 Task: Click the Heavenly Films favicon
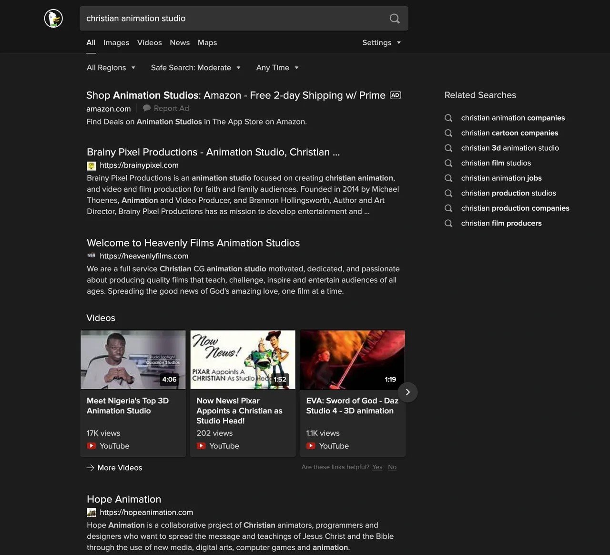pos(91,256)
